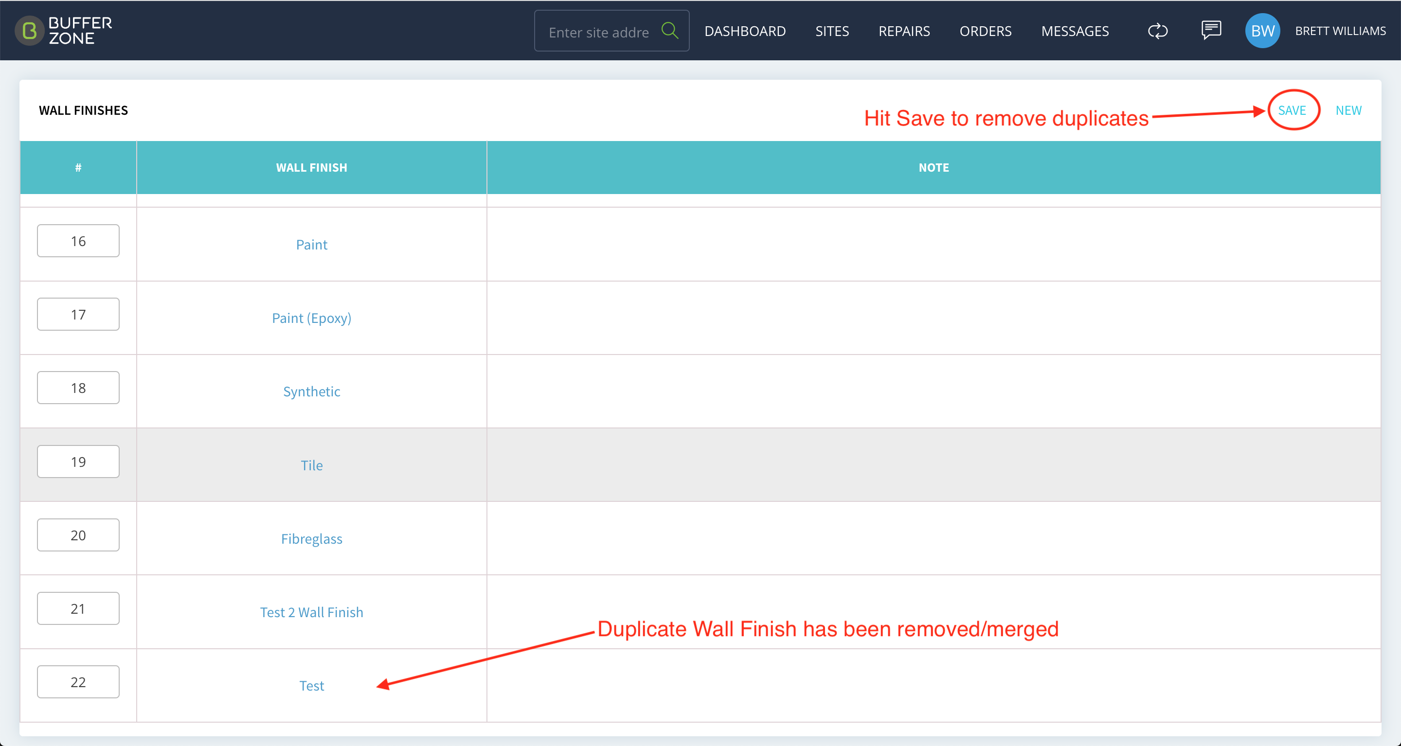Click Save to remove duplicates

tap(1292, 110)
